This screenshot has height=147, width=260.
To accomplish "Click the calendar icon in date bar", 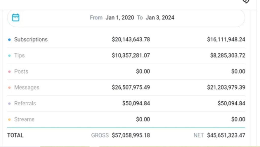I will [x=16, y=17].
